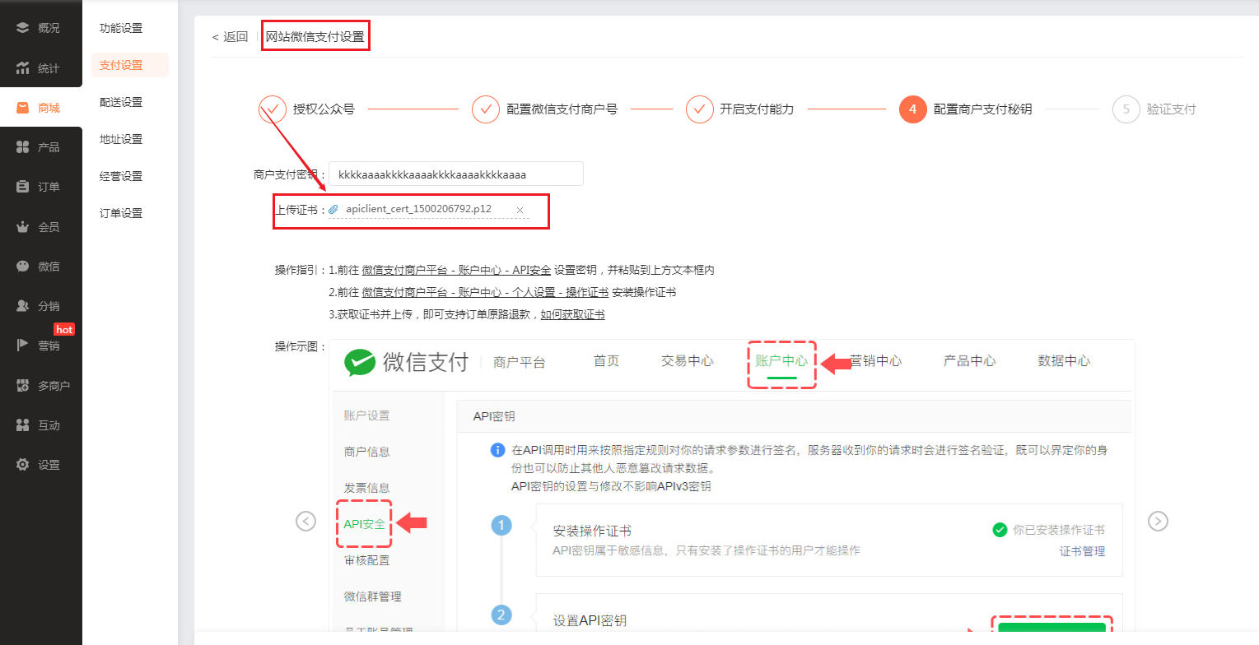Screen dimensions: 1259x645
Task: Click 首页 in the guide image
Action: (606, 361)
